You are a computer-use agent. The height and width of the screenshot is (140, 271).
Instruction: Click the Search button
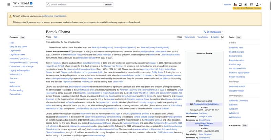[x=108, y=4]
